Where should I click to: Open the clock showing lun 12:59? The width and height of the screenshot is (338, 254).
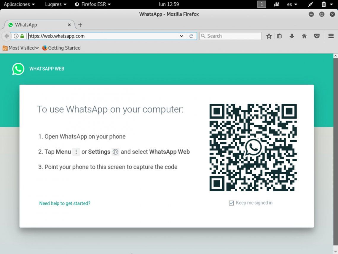point(169,4)
